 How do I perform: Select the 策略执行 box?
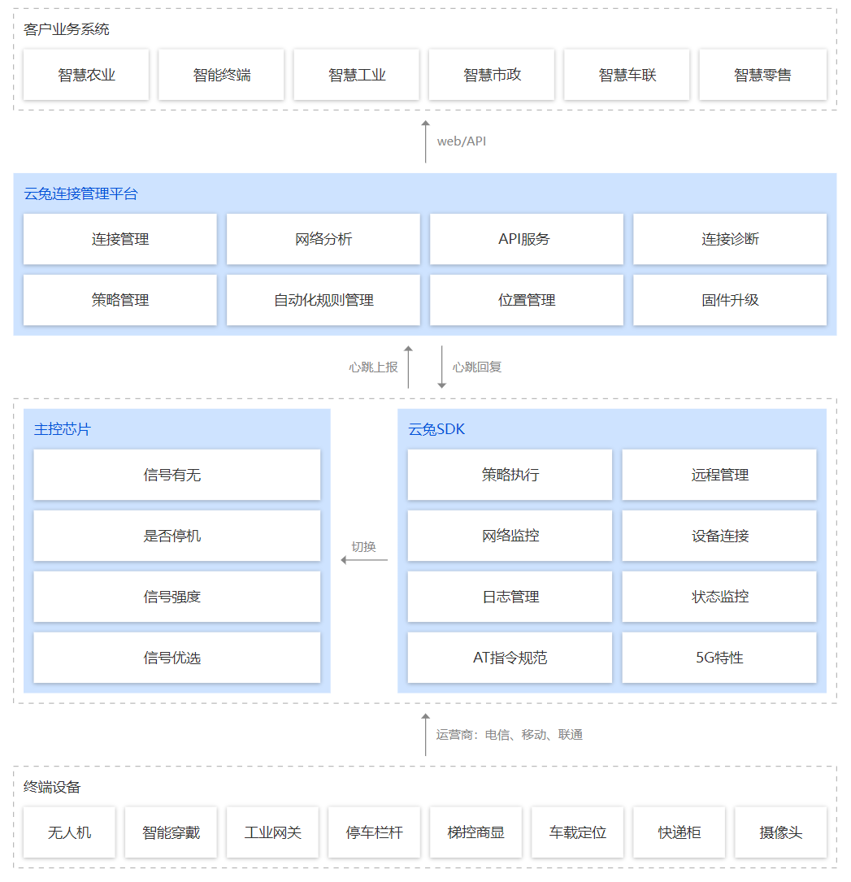click(510, 475)
